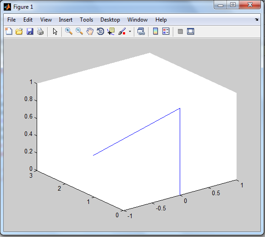
Task: Click the axis tick label 0.5
Action: point(216,193)
